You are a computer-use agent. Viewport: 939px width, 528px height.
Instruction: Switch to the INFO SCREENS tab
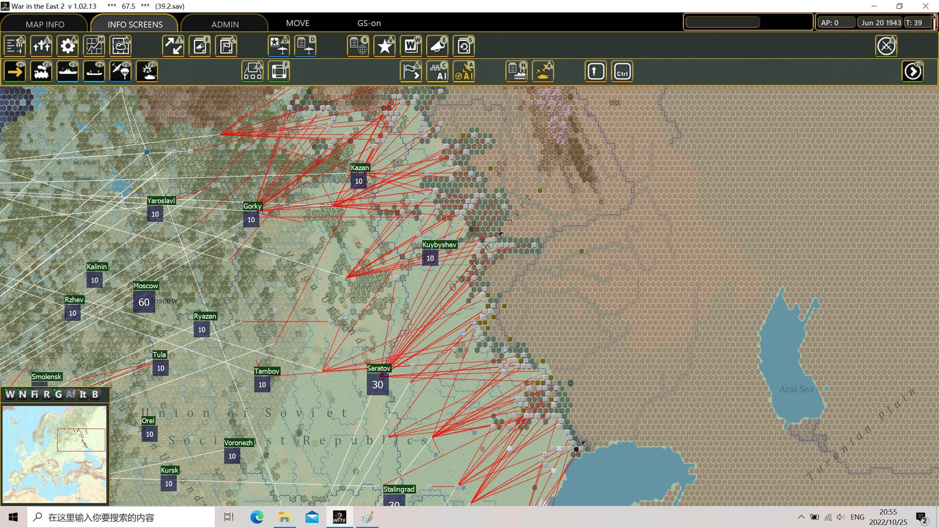point(135,24)
